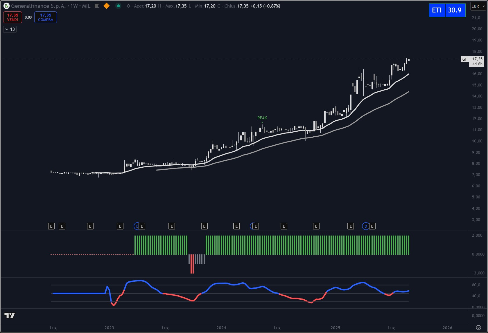Open chart settings target icon bottom-right
Image resolution: width=488 pixels, height=333 pixels.
click(x=478, y=328)
